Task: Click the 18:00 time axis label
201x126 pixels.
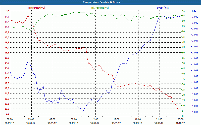Action: (x=138, y=119)
